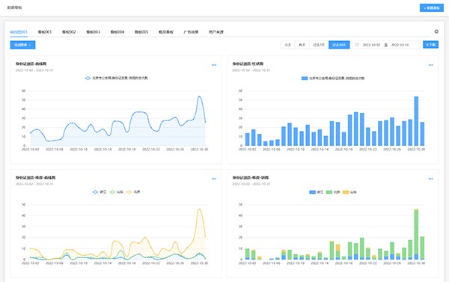449x282 pixels.
Task: Select the 过去7天 time range button
Action: tap(319, 45)
